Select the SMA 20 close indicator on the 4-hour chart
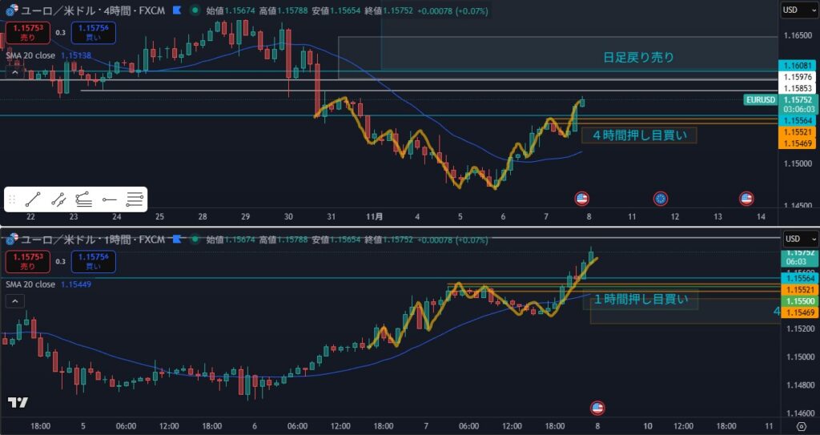 30,55
